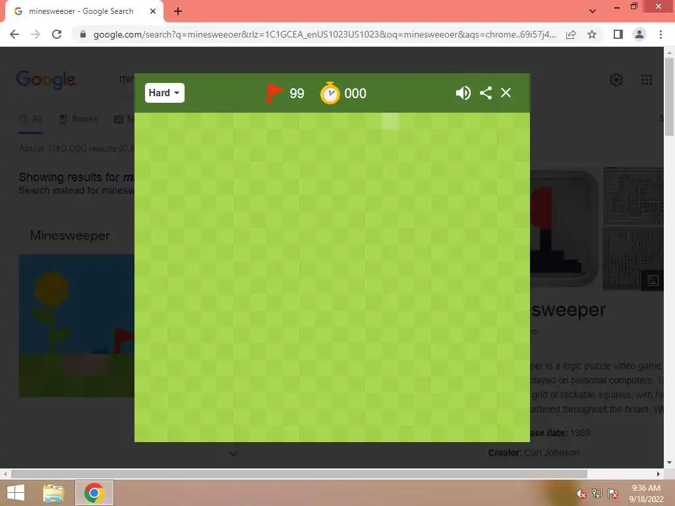Open the Google apps grid

pyautogui.click(x=646, y=80)
